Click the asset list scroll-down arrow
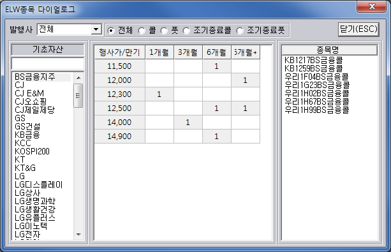Screen dimensions: 391x252 pyautogui.click(x=78, y=235)
